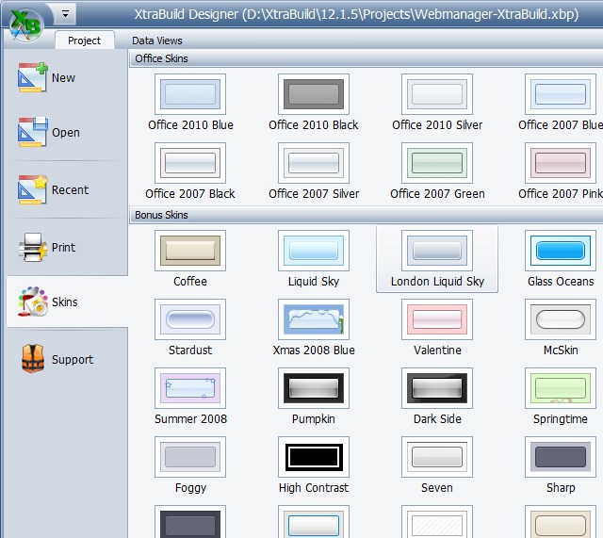Apply the Office 2010 Black skin
603x538 pixels.
click(x=314, y=103)
